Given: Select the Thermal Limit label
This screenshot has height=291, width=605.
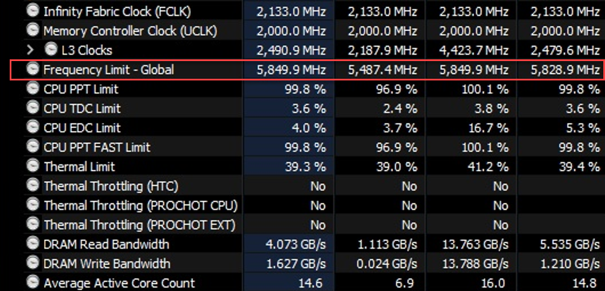Looking at the screenshot, I should [79, 167].
